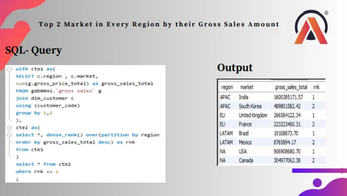Image resolution: width=347 pixels, height=196 pixels.
Task: Click the 'France' market cell
Action: (245, 124)
